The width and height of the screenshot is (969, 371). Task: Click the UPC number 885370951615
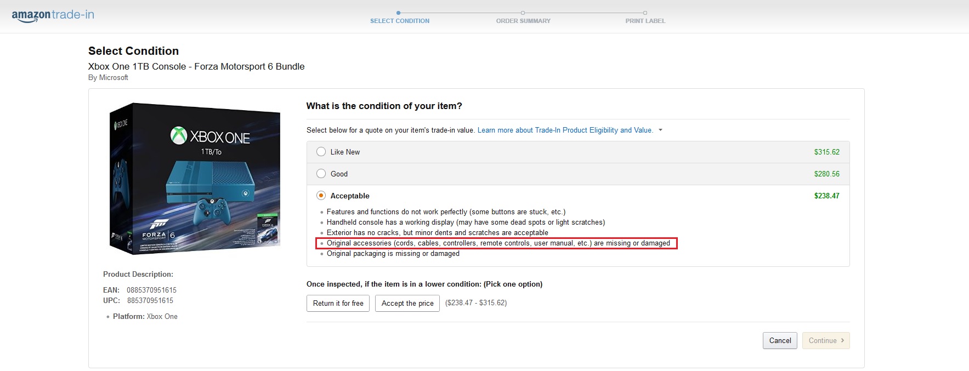click(150, 300)
